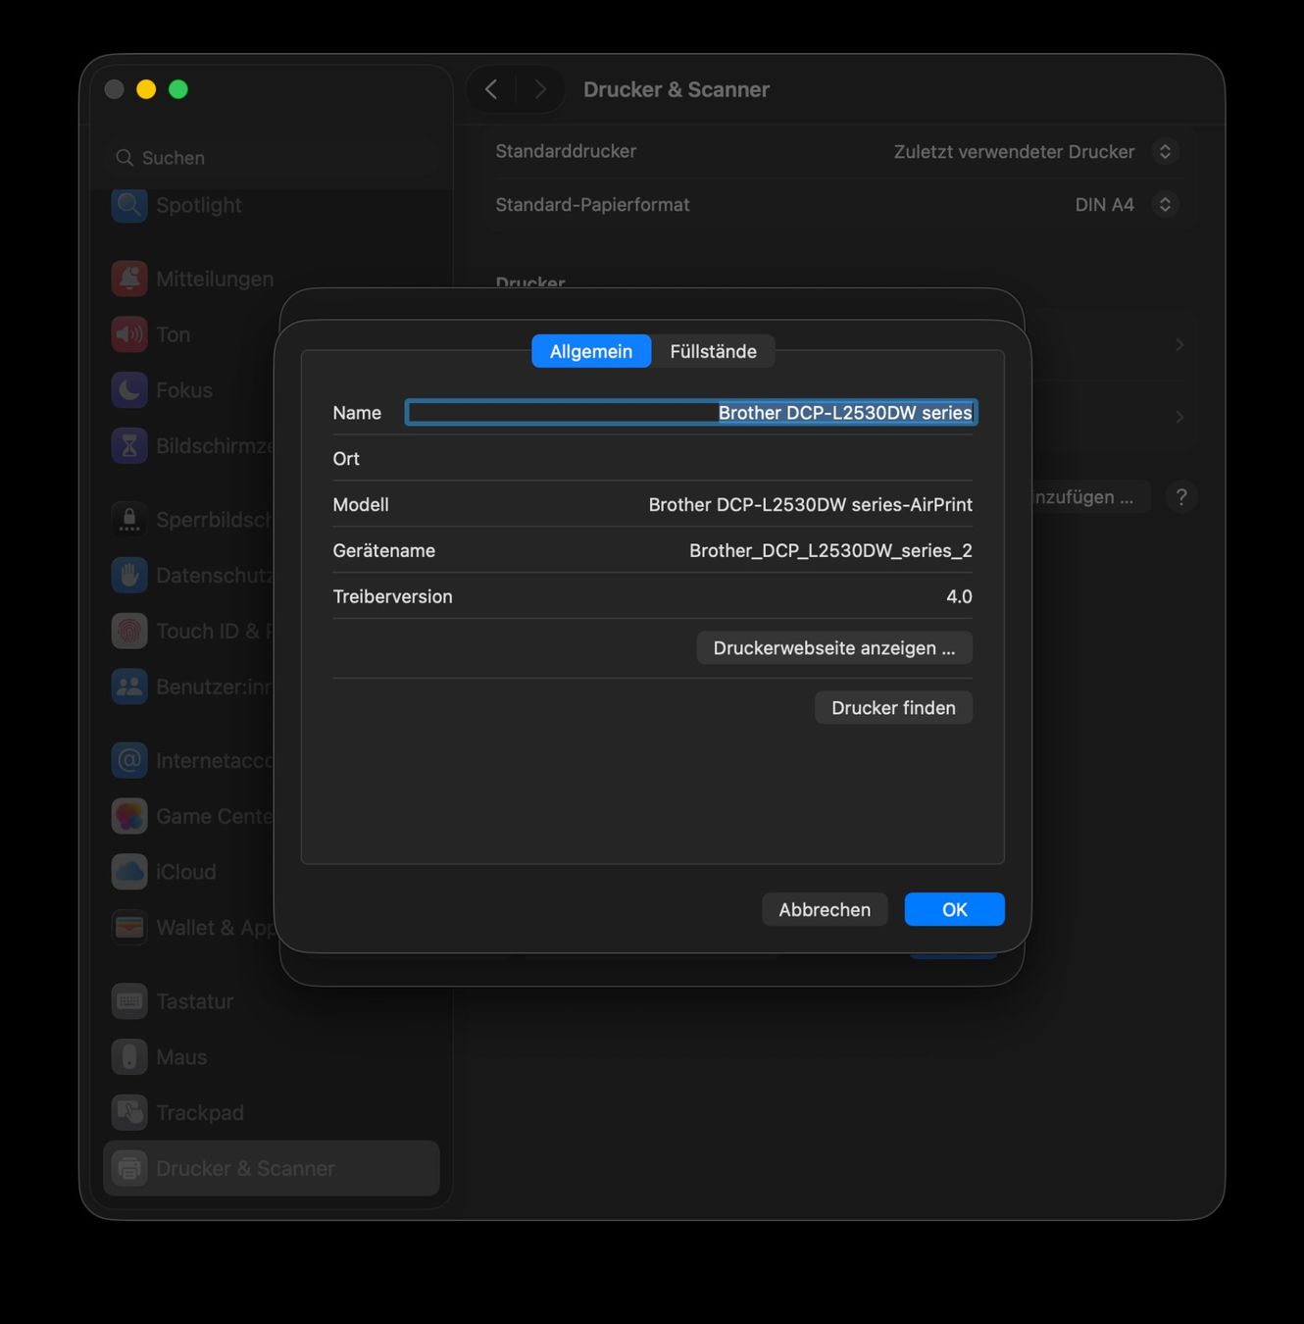The width and height of the screenshot is (1304, 1324).
Task: Click the Touch ID fingerprint icon
Action: 129,632
